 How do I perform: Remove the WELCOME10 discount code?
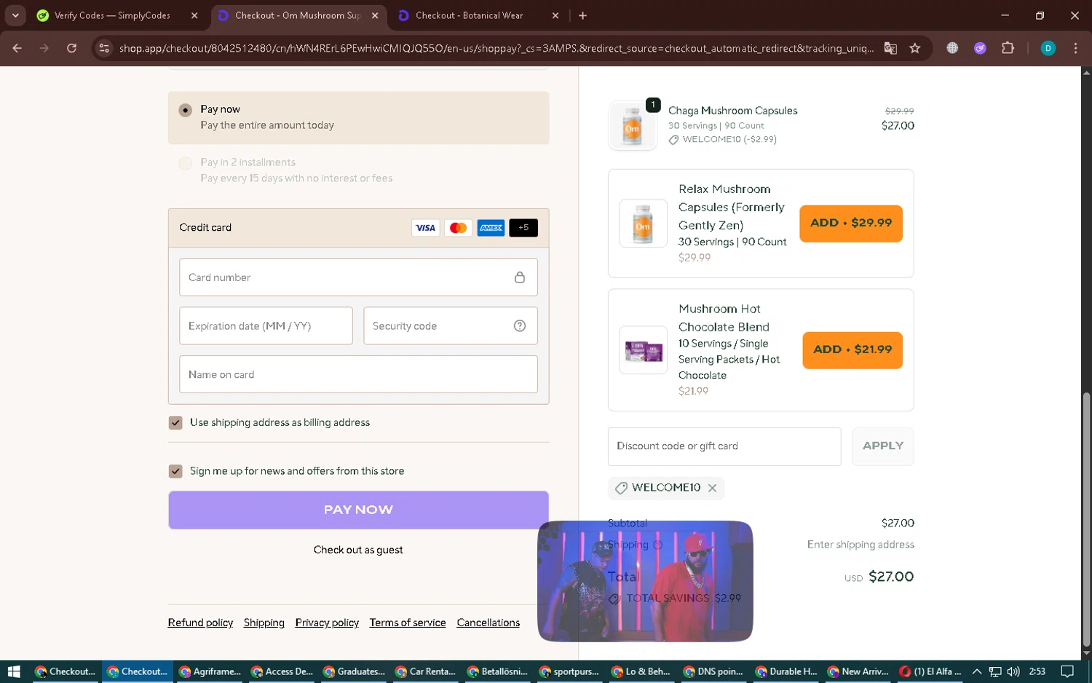point(712,488)
